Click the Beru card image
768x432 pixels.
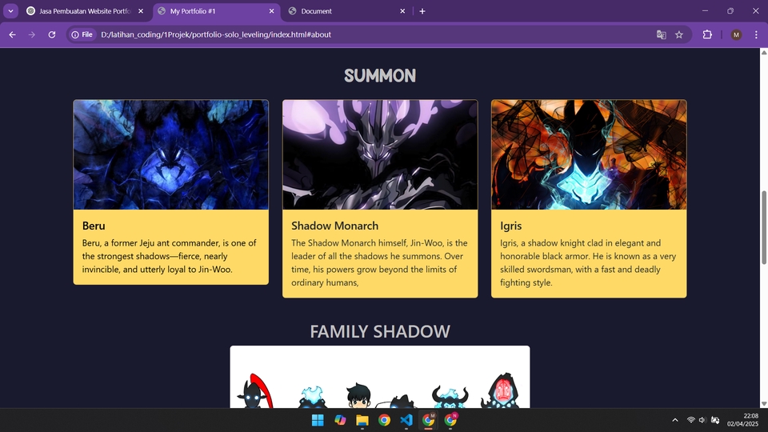click(x=171, y=154)
